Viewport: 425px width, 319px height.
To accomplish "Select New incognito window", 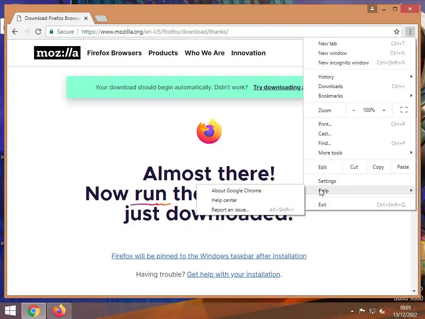I will coord(359,63).
